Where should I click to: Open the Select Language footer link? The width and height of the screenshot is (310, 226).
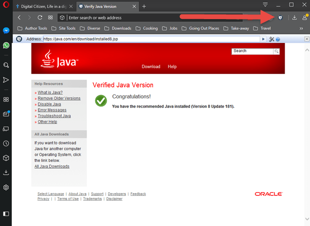(x=51, y=194)
